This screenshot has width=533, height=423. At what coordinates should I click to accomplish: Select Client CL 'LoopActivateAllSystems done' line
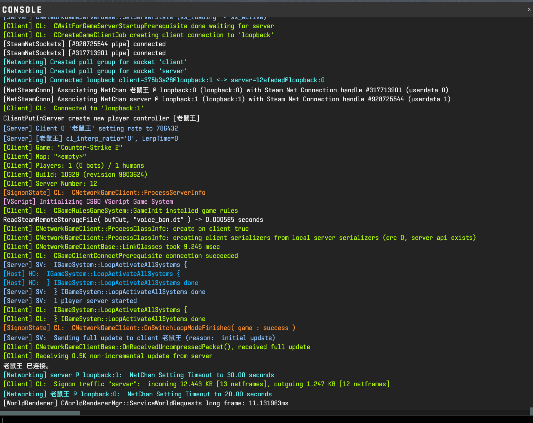point(104,319)
